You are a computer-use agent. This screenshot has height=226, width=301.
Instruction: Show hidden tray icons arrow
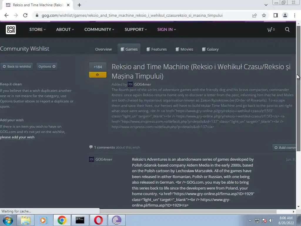250,220
